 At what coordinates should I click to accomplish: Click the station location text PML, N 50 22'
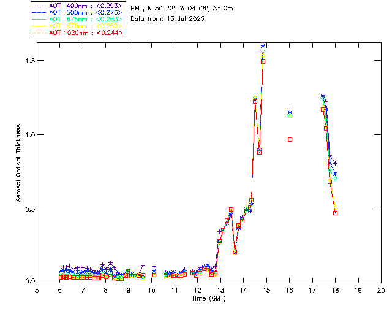181,9
